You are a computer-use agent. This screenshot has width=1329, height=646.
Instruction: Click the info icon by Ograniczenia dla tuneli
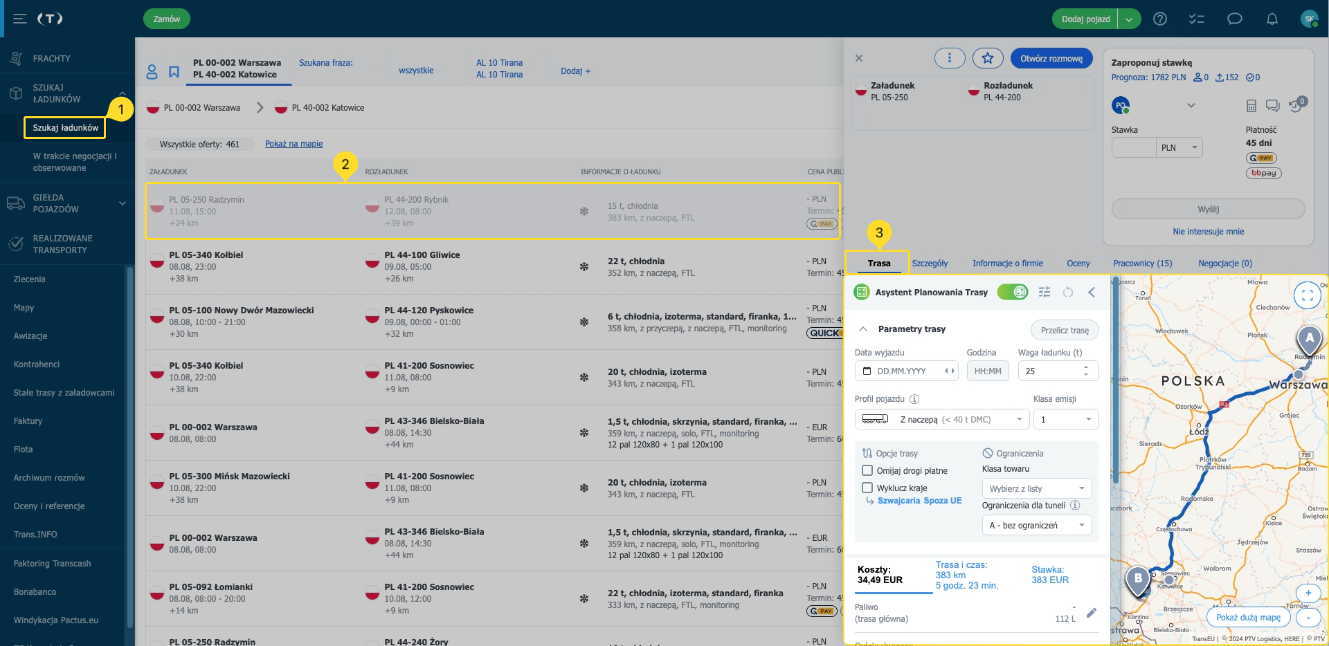[x=1075, y=505]
